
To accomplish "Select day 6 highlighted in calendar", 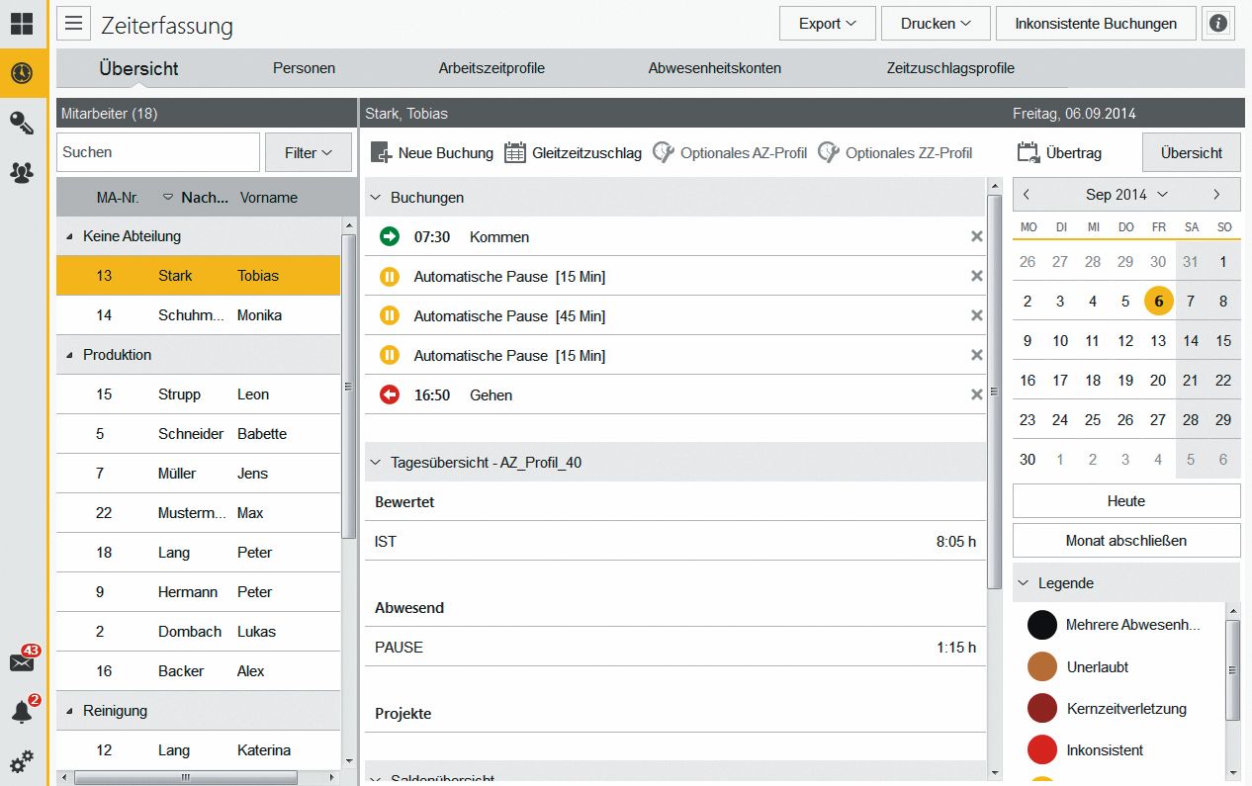I will pyautogui.click(x=1159, y=301).
